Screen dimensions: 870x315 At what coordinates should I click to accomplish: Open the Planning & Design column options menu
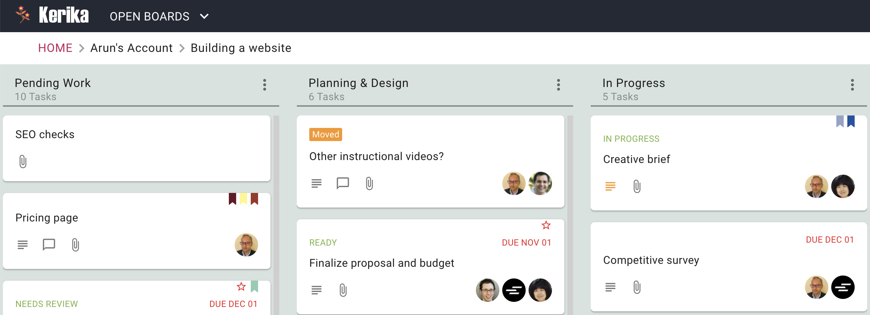tap(559, 85)
